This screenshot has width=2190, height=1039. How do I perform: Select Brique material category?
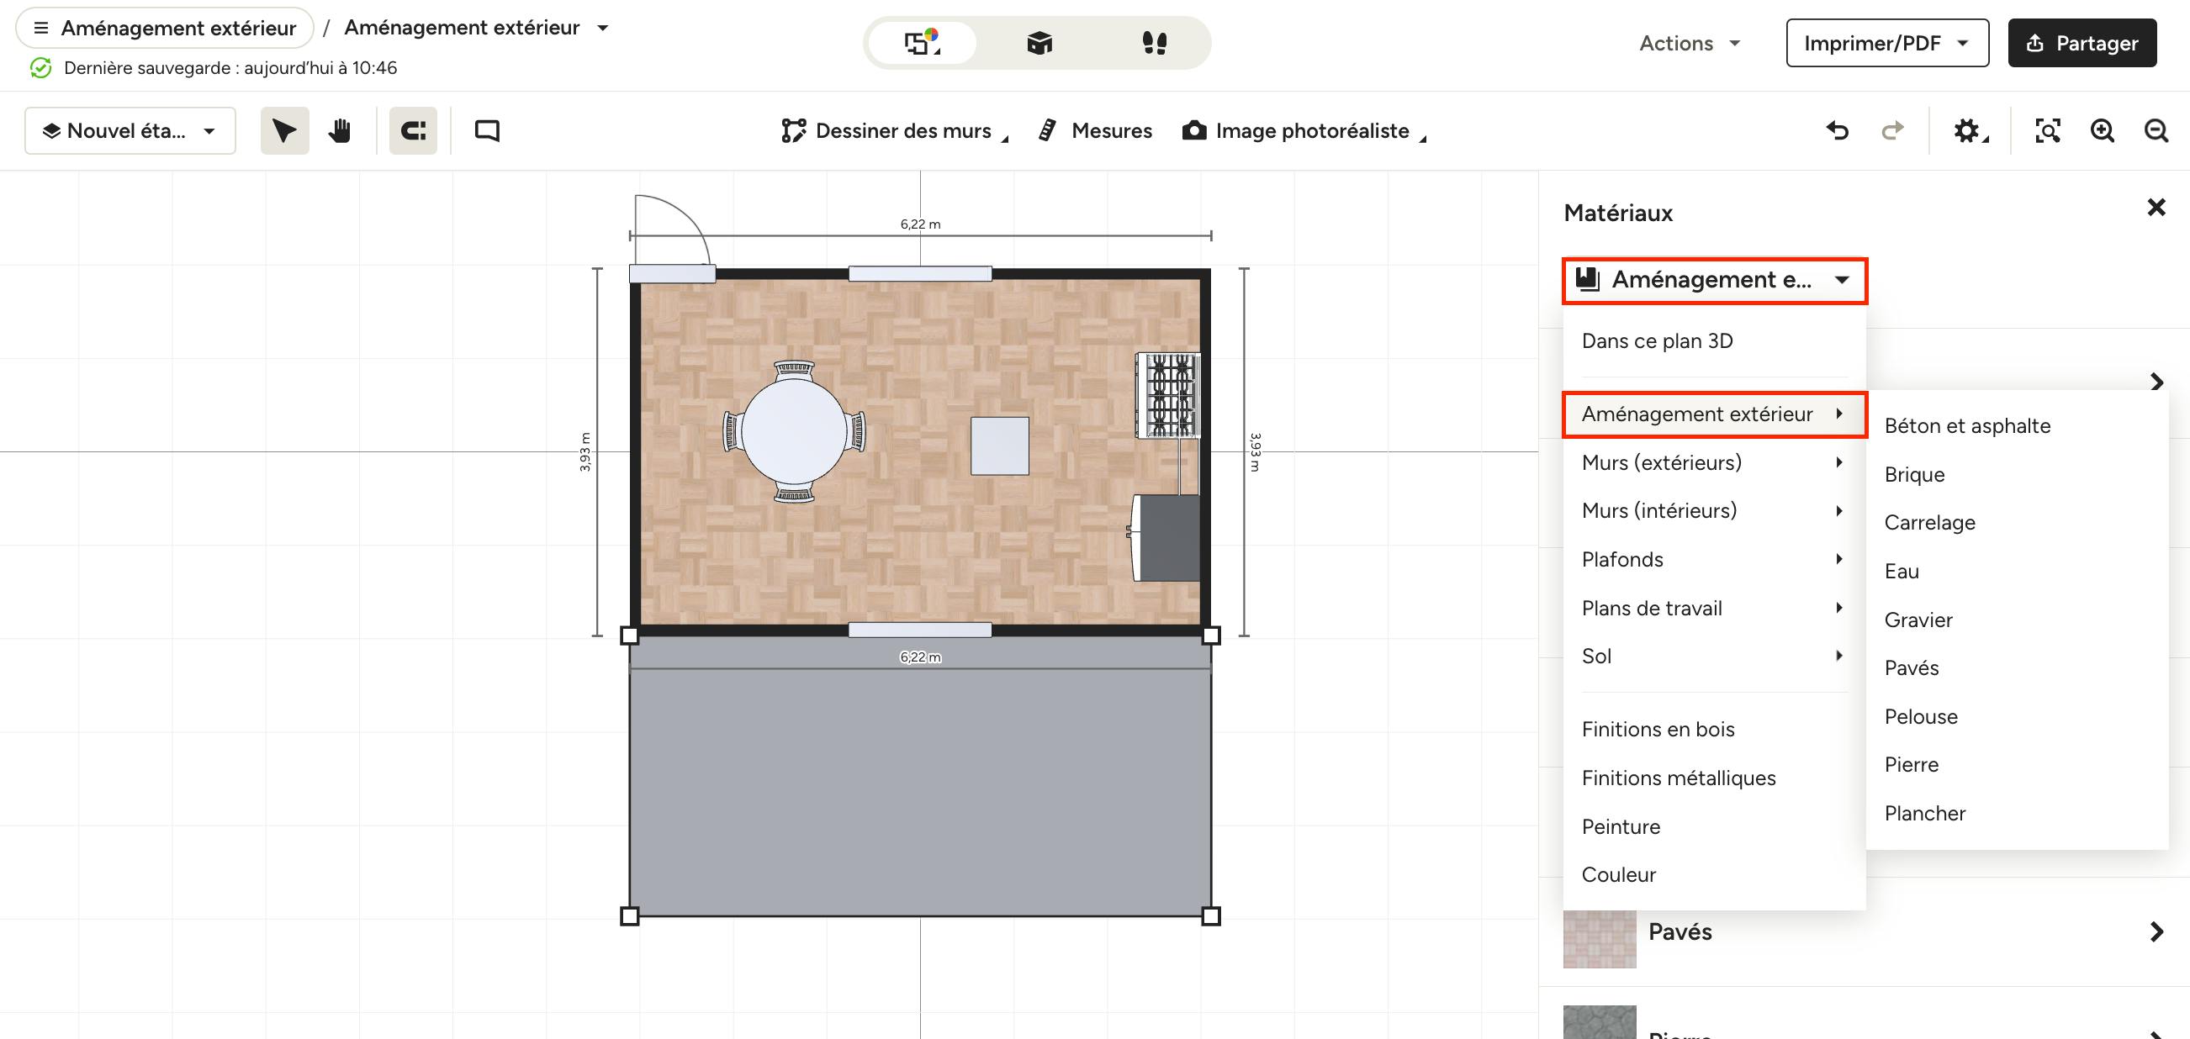coord(2017,474)
